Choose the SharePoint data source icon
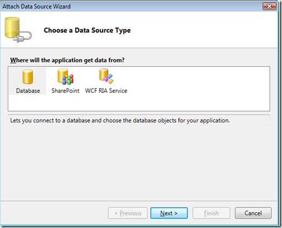 (66, 76)
